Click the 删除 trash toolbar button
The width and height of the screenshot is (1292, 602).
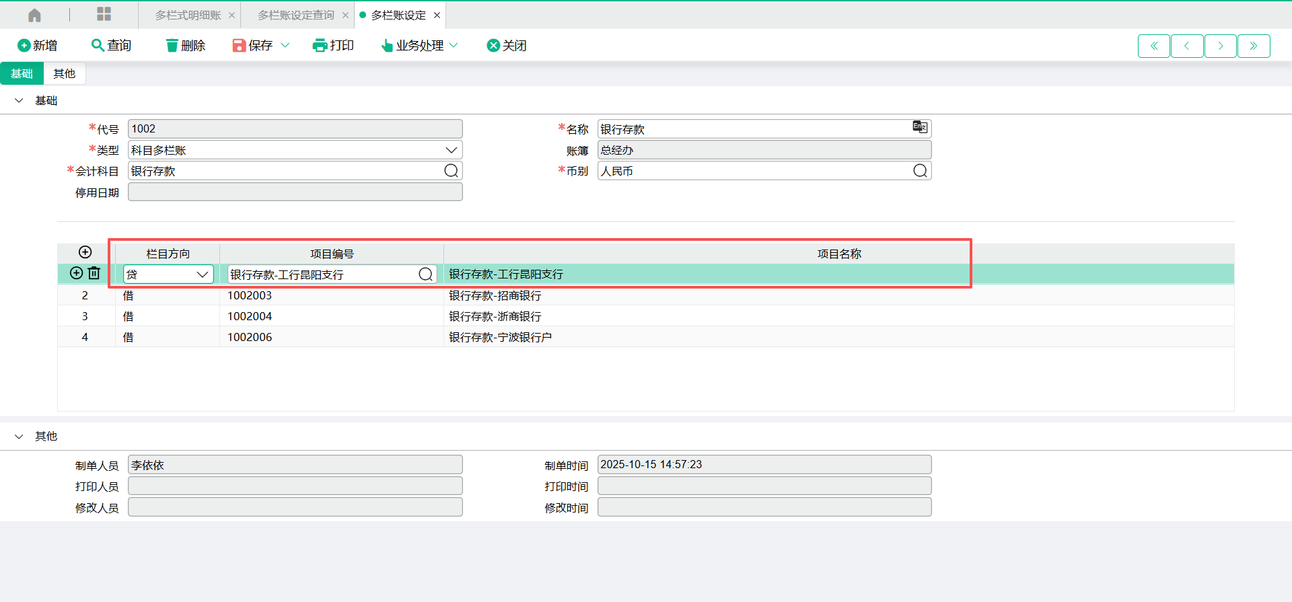[x=185, y=45]
